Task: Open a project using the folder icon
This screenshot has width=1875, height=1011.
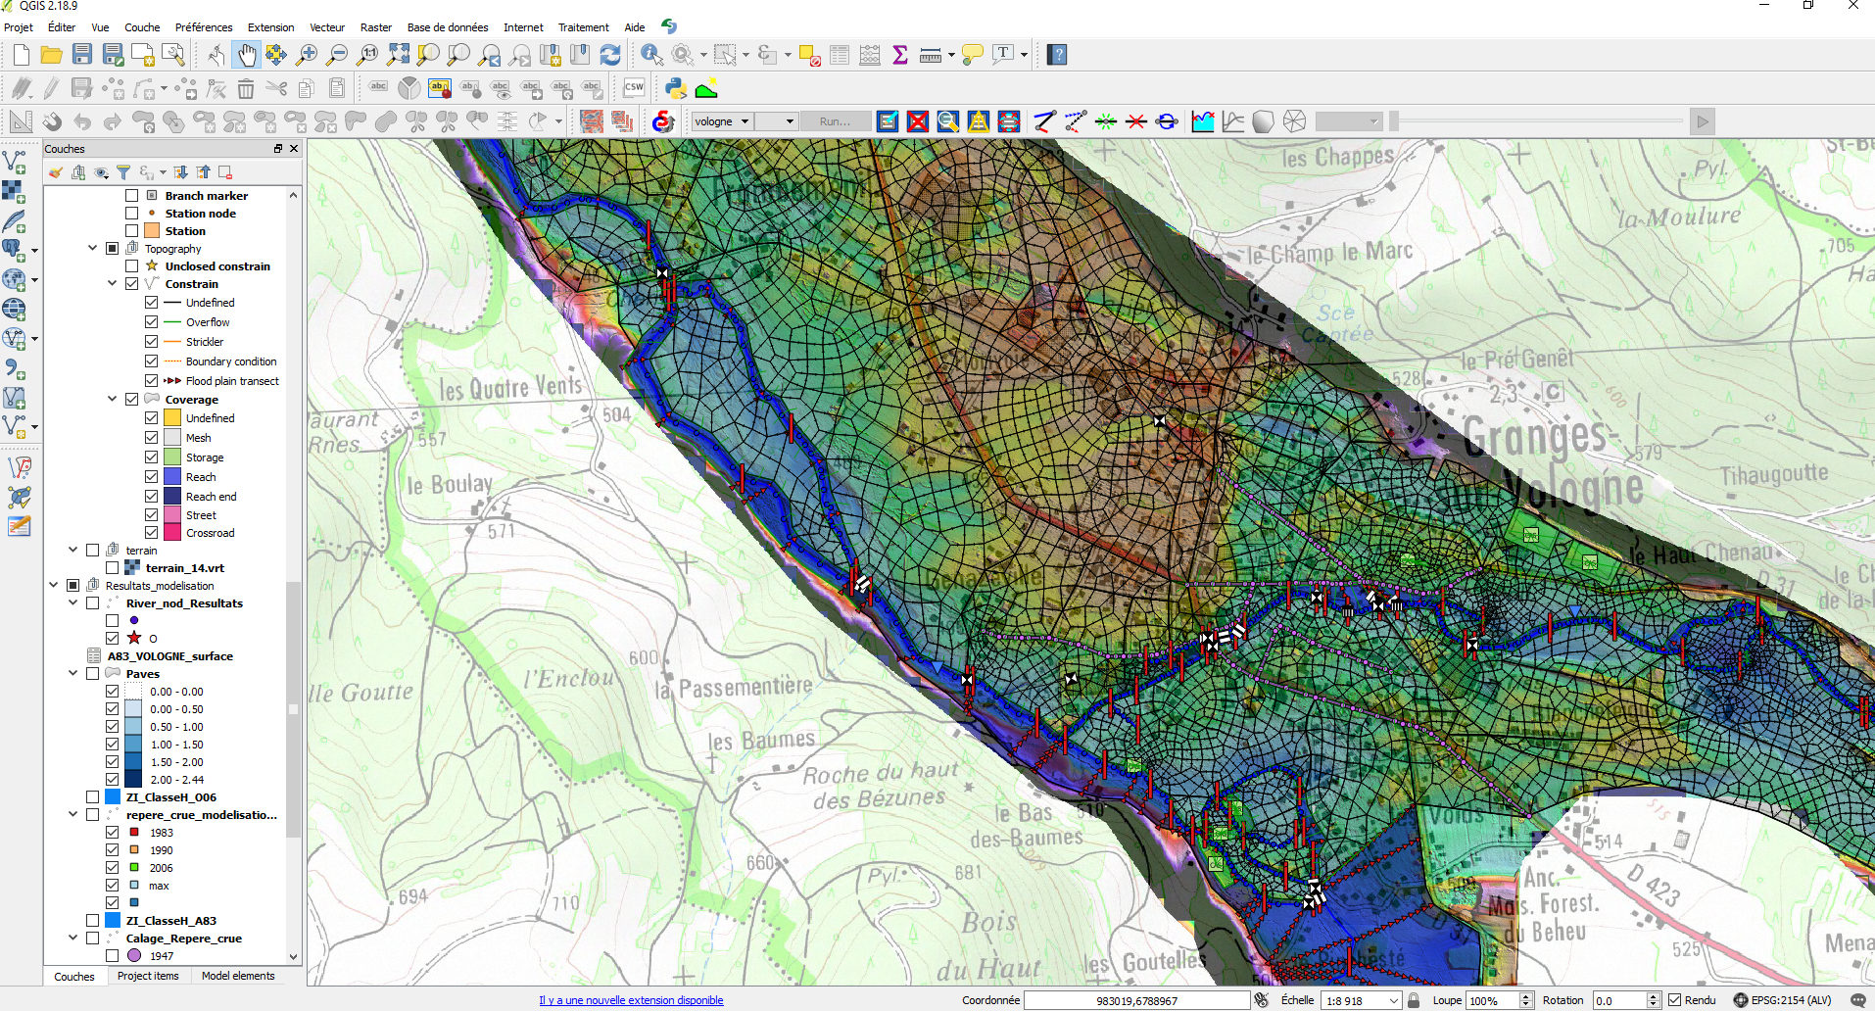Action: point(52,55)
